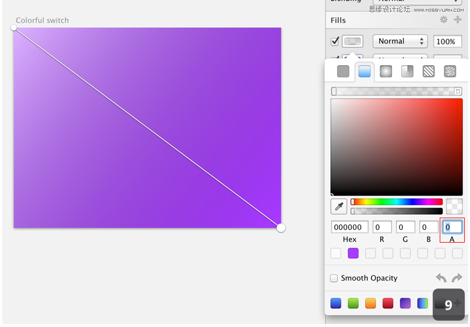Select the solid color fill type
The image size is (470, 327).
pos(343,71)
